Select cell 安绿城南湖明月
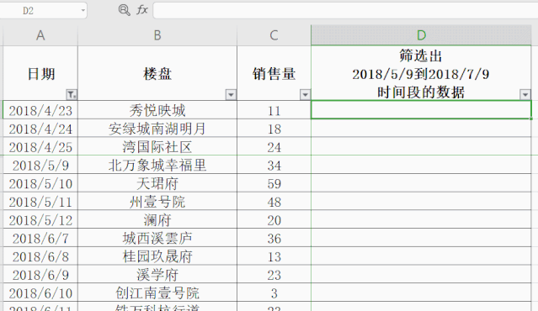The width and height of the screenshot is (538, 311). pos(157,129)
